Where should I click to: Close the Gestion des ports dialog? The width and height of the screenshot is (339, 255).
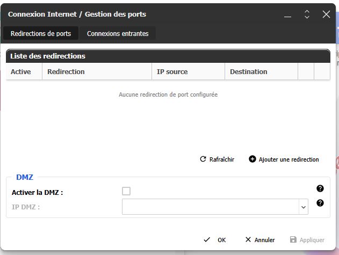point(326,14)
